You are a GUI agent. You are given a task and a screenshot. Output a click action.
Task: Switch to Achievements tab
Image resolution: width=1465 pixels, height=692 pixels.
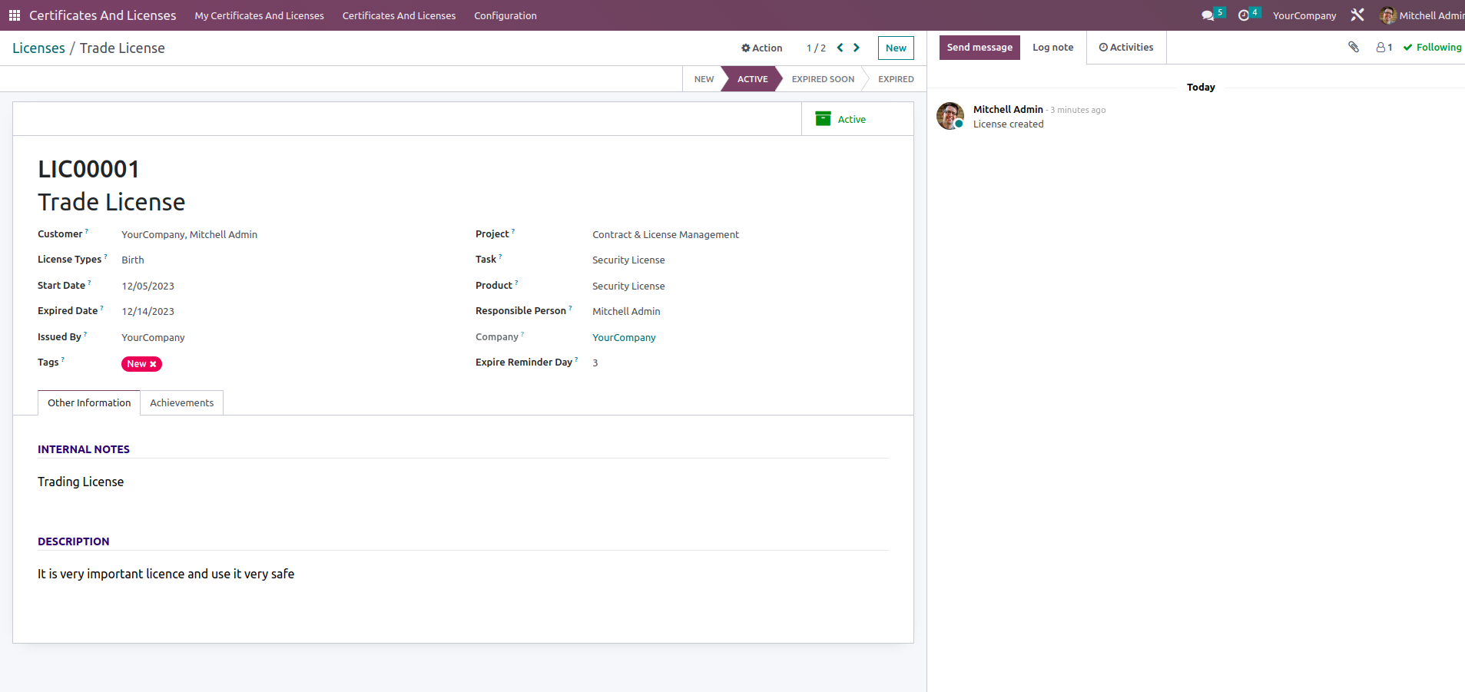(x=182, y=402)
